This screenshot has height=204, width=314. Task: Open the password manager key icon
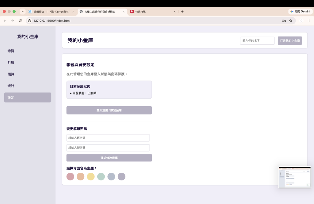[284, 21]
